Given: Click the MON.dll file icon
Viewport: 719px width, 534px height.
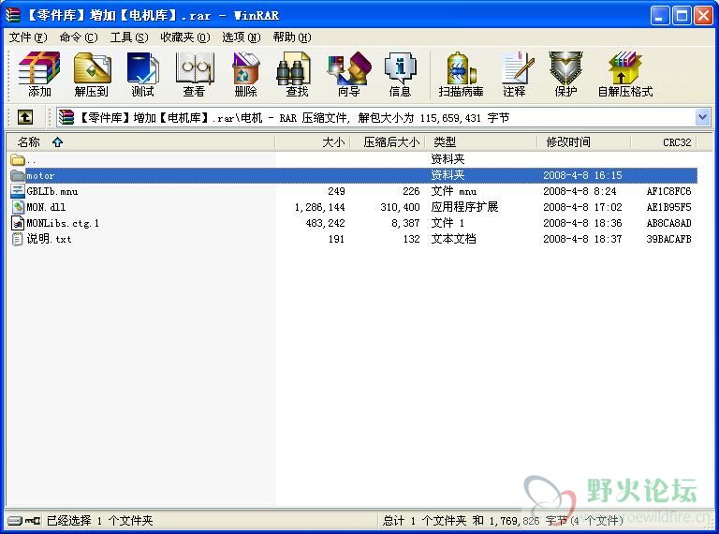Looking at the screenshot, I should click(x=18, y=207).
